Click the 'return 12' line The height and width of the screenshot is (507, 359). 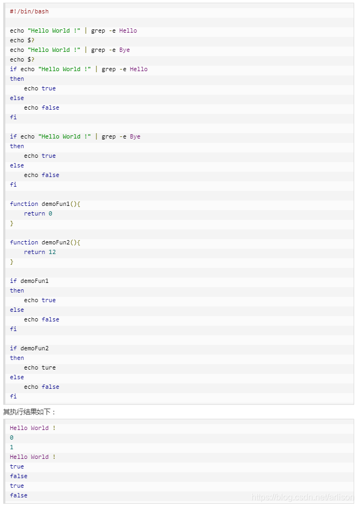pos(40,252)
